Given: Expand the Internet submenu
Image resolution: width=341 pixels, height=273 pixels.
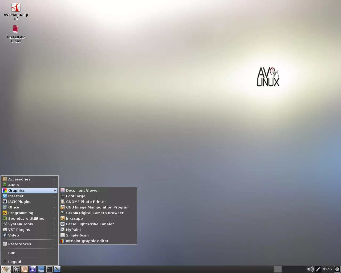Looking at the screenshot, I should point(30,196).
